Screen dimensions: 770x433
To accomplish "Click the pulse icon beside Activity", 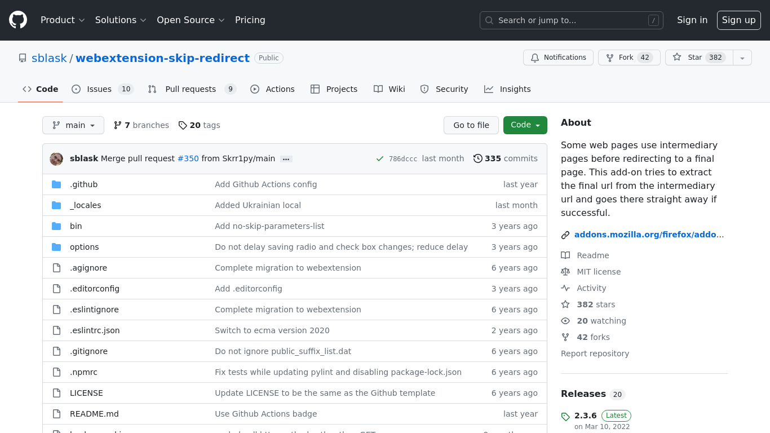I will tap(565, 288).
